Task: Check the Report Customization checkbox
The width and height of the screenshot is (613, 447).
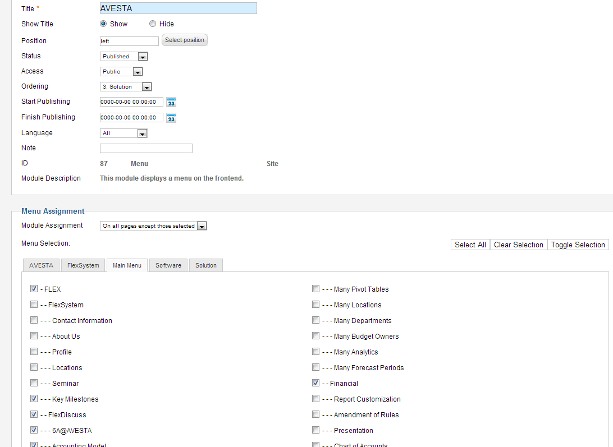Action: pos(316,399)
